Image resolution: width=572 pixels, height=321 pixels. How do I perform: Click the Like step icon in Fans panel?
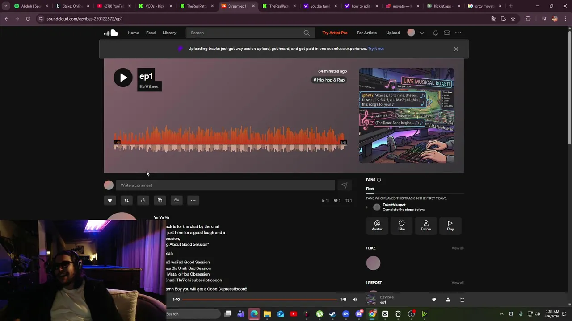(401, 226)
